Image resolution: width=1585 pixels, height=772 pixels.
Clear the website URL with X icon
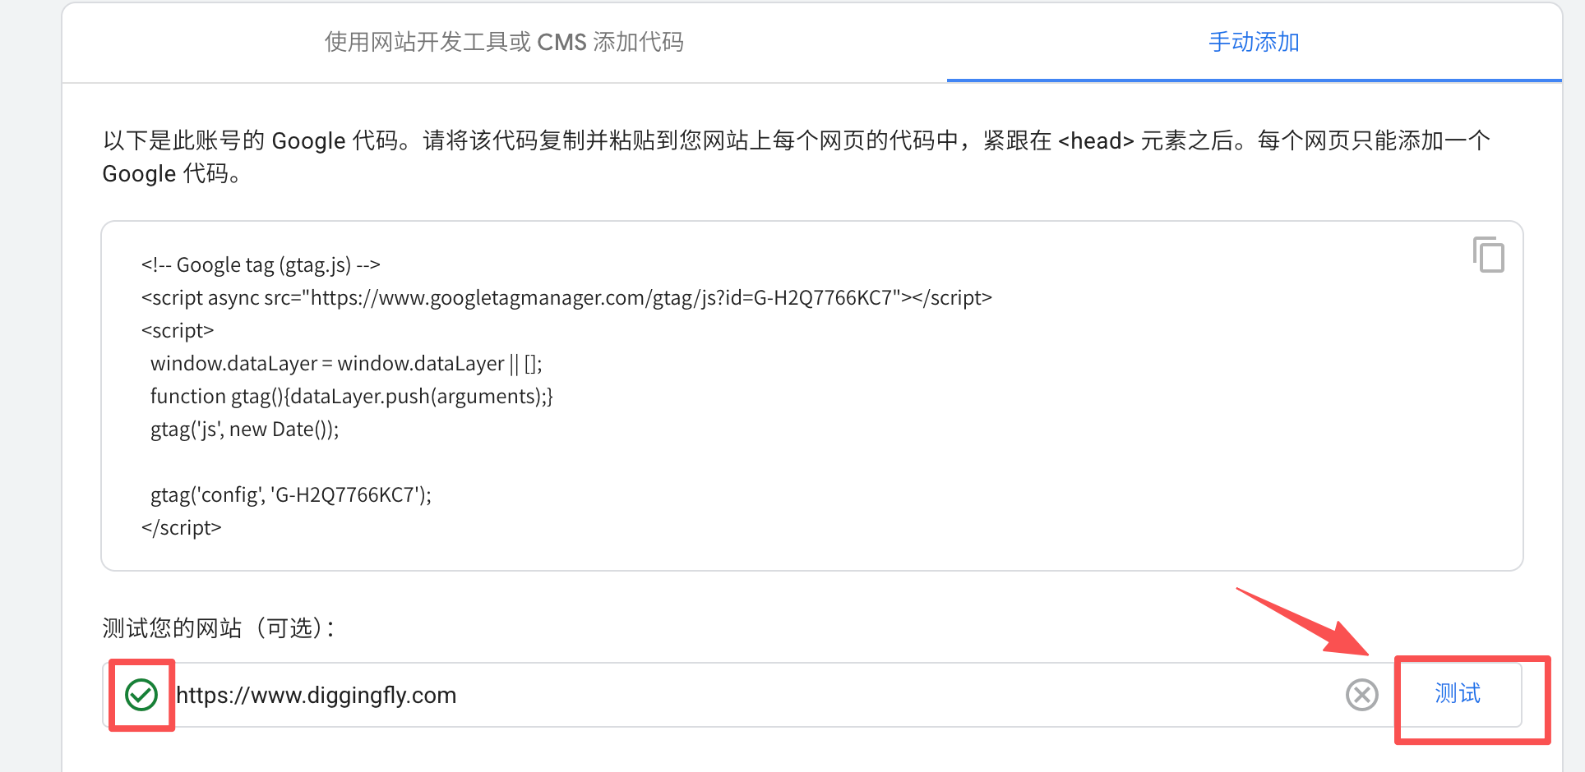(x=1361, y=695)
